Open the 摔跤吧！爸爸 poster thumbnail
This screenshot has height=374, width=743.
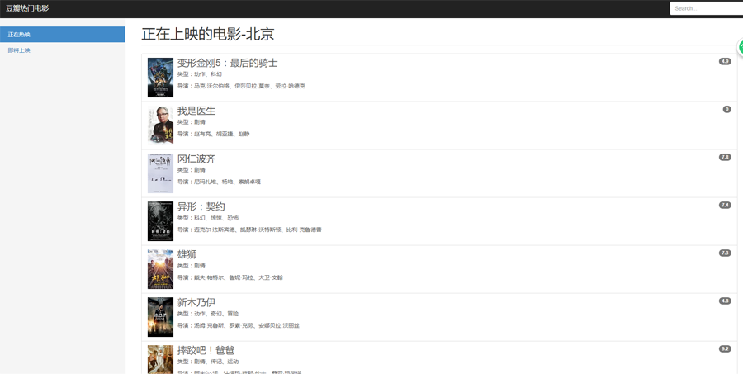click(x=160, y=359)
